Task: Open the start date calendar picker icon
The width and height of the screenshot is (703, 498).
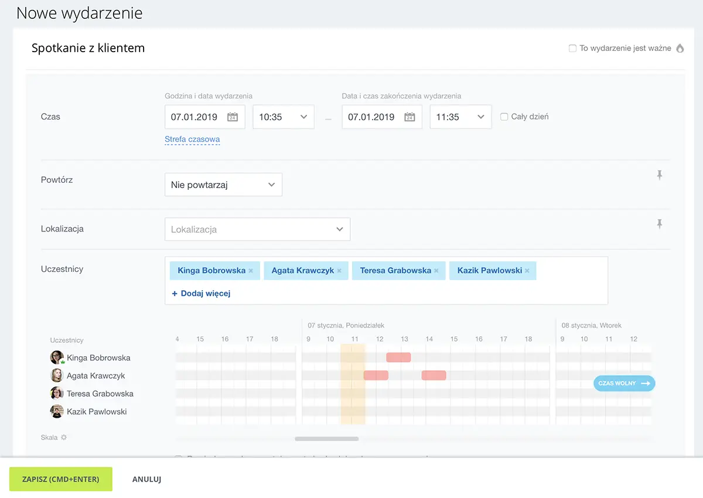Action: pyautogui.click(x=233, y=117)
